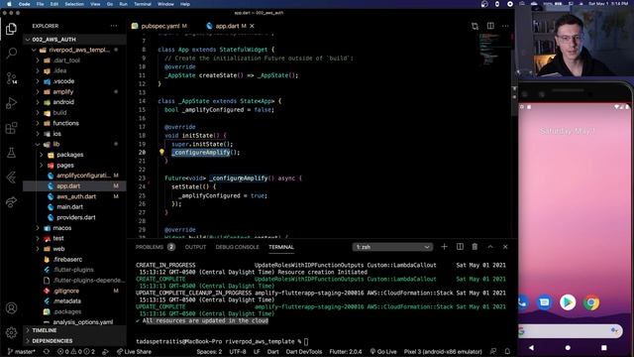
Task: Open terminal shell dropdown 1: zsh
Action: [392, 247]
